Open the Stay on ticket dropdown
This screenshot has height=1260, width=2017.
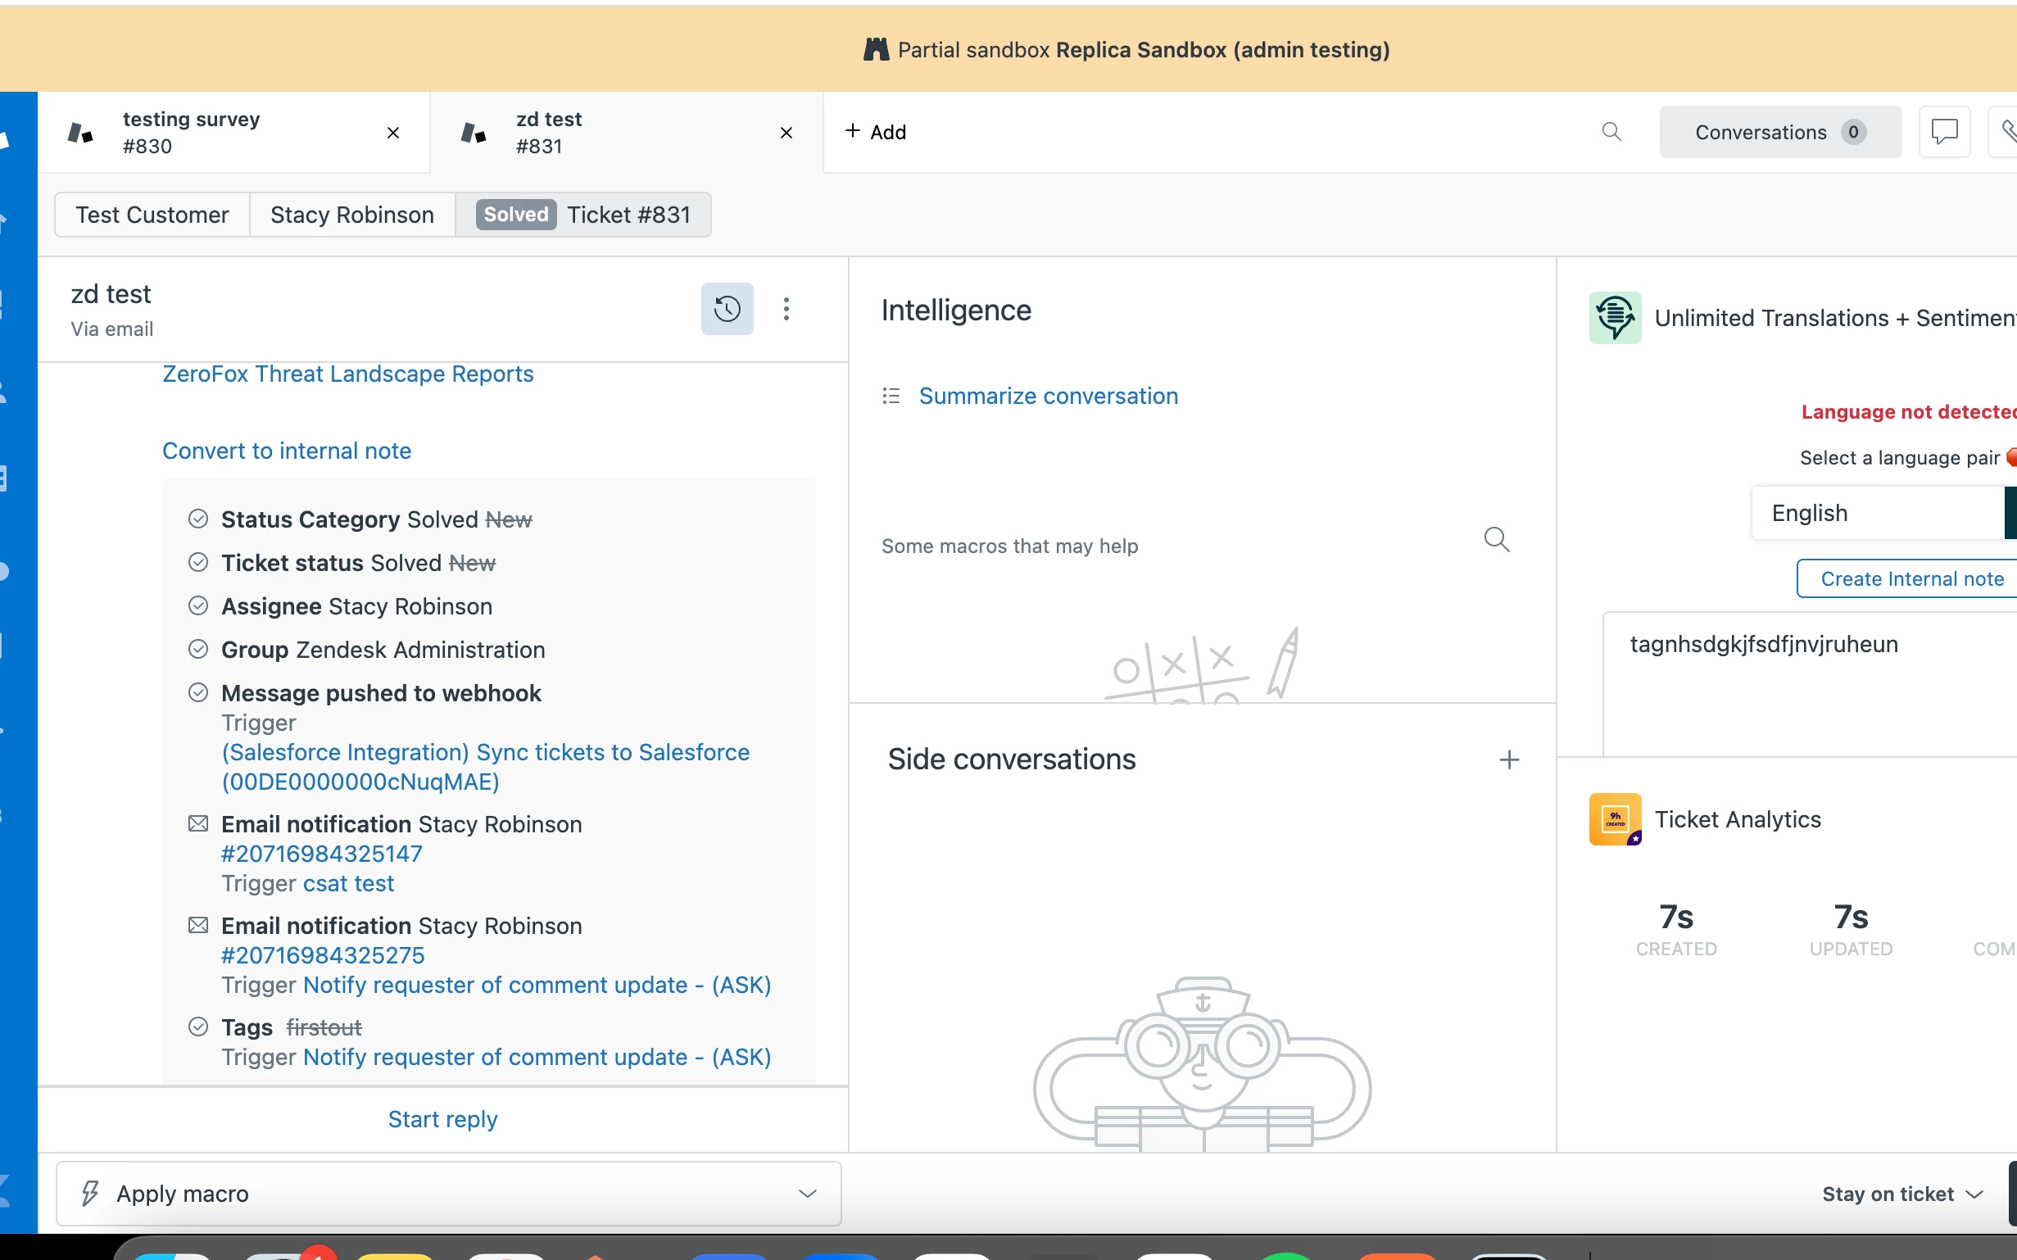[1901, 1194]
